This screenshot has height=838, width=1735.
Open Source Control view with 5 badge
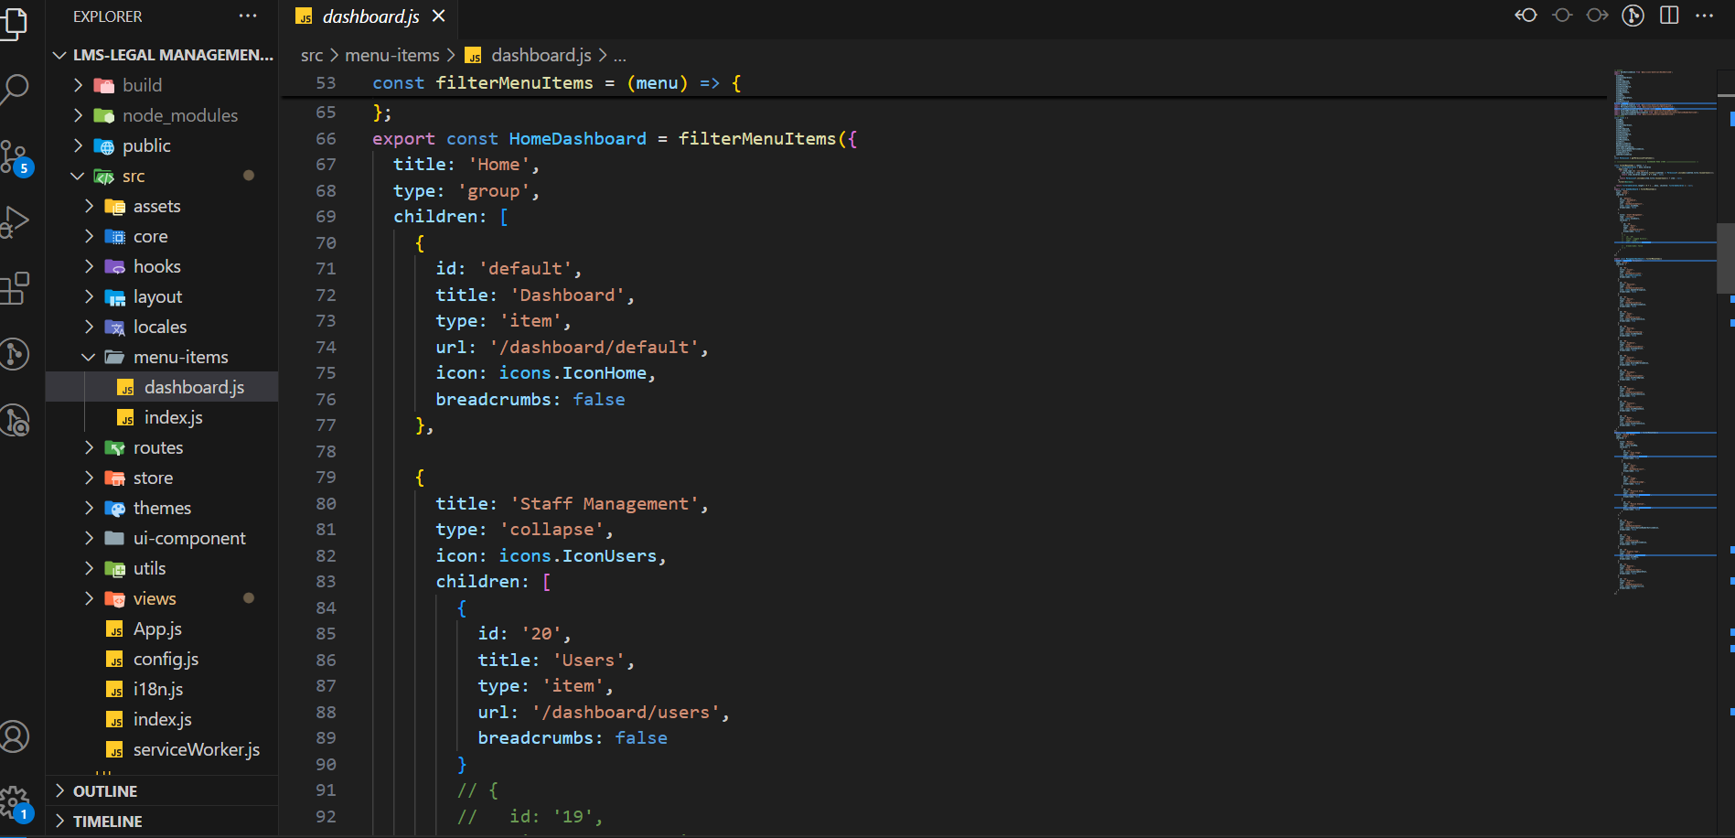16,156
